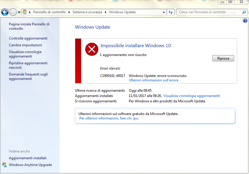Image resolution: width=249 pixels, height=174 pixels.
Task: Click the Aggiornamenti installati: label in status list
Action: [x=94, y=96]
